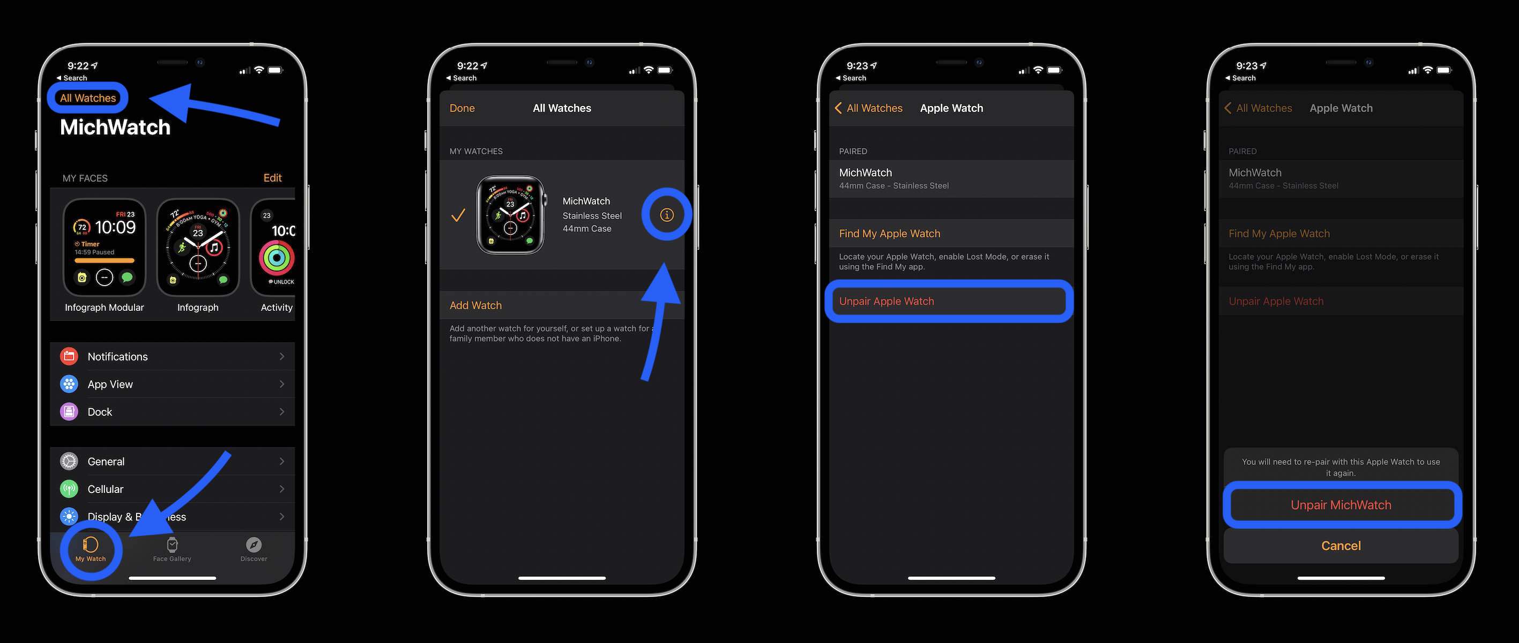Select All Watches navigation item
1519x643 pixels.
[x=88, y=97]
